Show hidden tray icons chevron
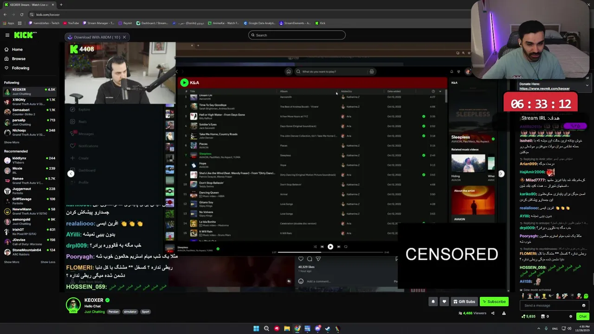594x334 pixels. [539, 329]
